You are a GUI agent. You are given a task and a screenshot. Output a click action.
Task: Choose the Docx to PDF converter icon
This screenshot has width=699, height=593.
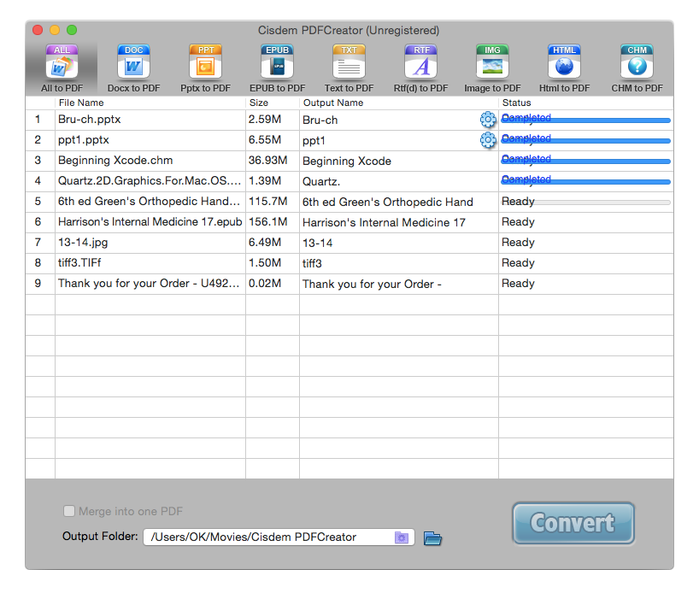133,68
